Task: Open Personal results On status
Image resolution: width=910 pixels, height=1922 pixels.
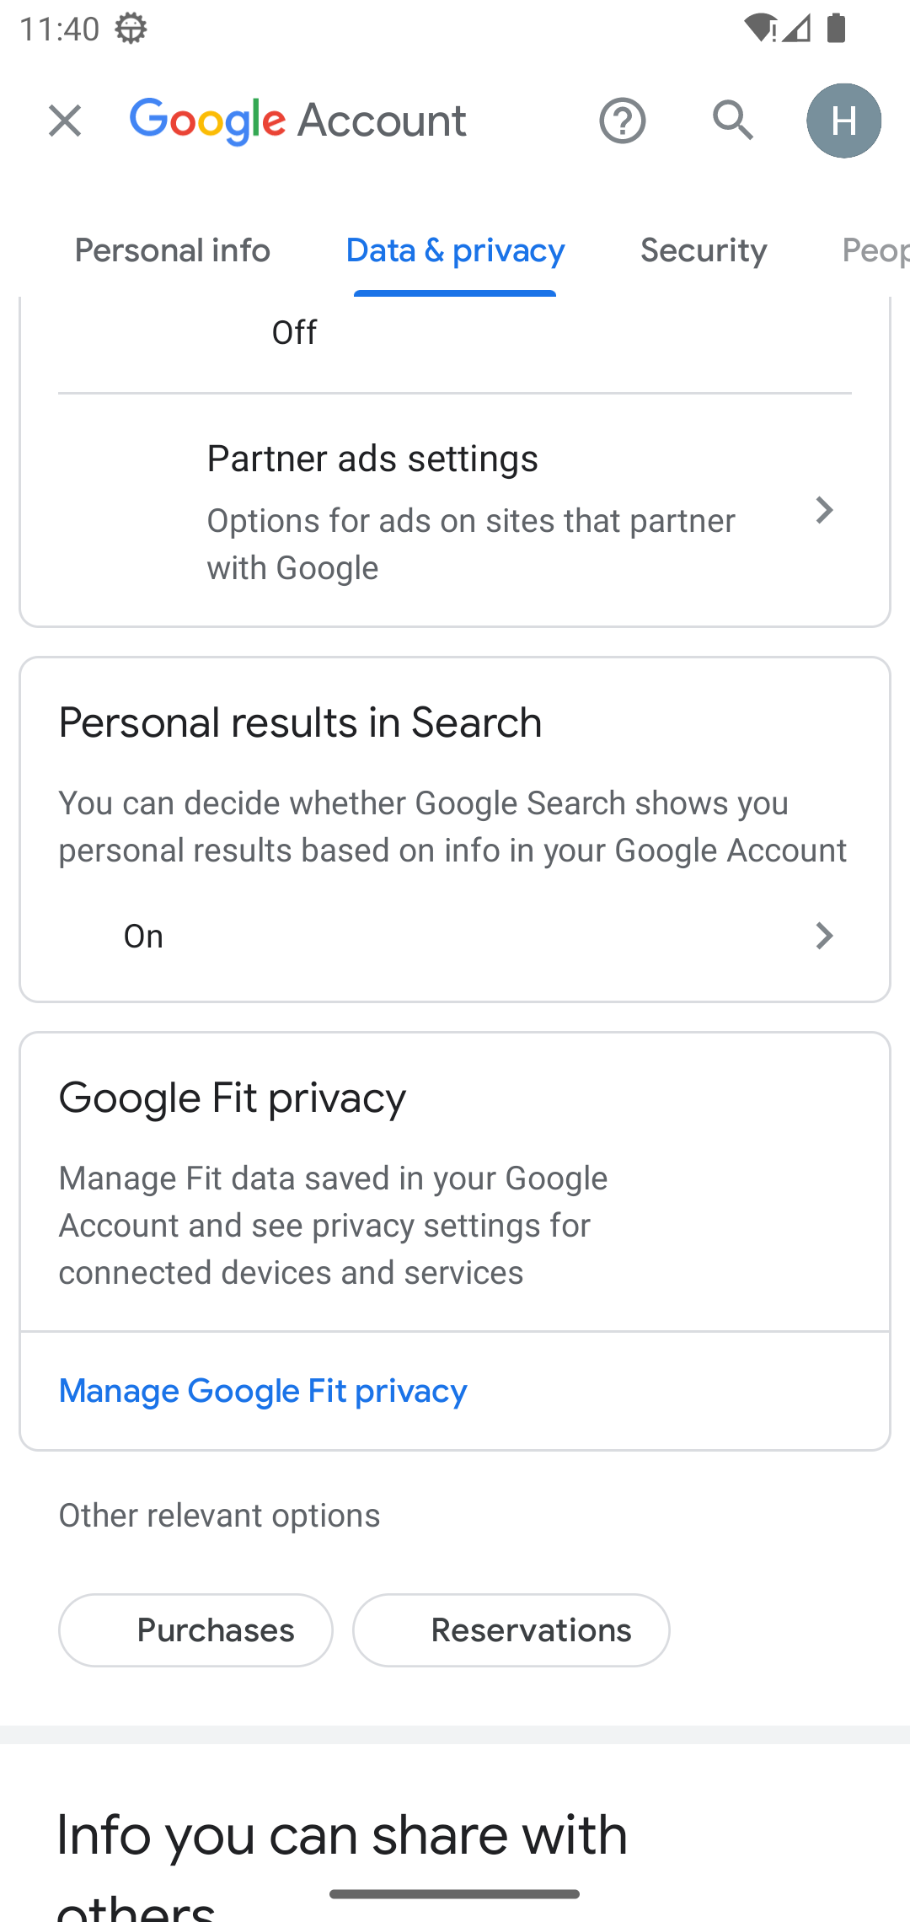Action: [143, 936]
